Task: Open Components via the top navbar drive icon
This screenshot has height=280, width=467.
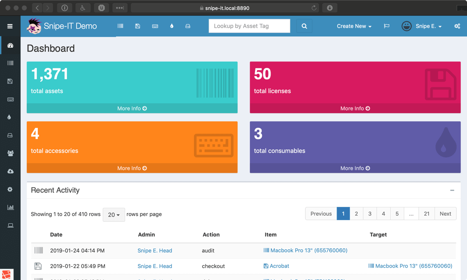Action: pos(188,26)
